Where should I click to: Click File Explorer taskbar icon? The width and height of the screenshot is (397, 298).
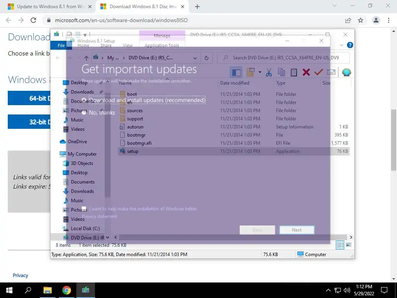(47, 290)
